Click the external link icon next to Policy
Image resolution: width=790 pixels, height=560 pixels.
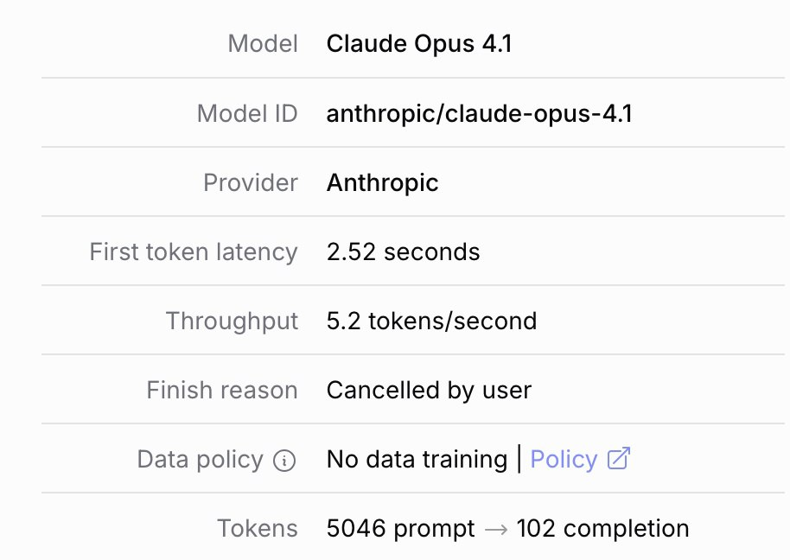(x=618, y=458)
